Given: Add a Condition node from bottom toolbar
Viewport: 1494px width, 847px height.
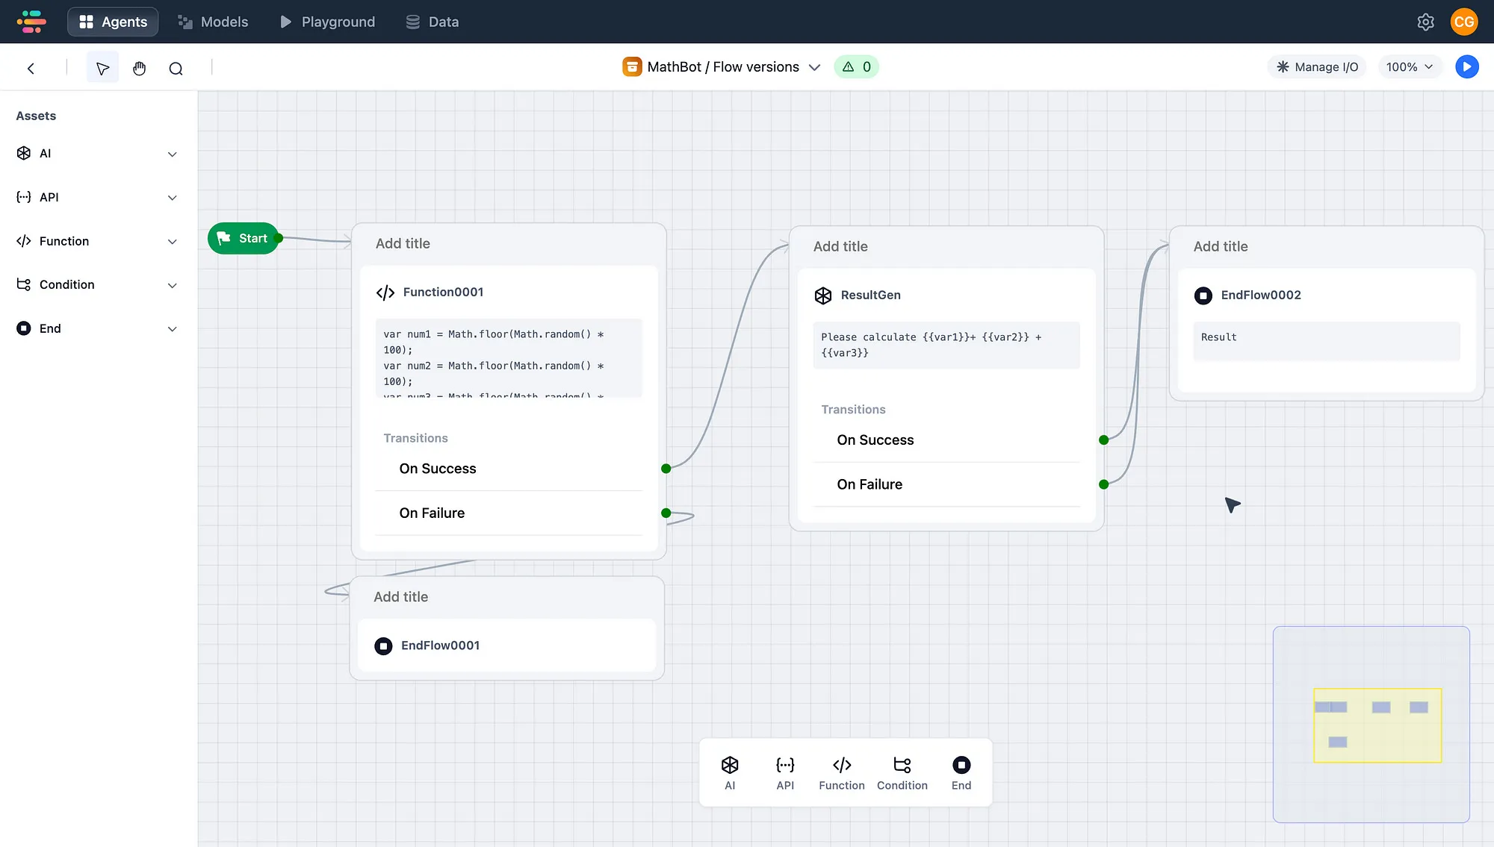Looking at the screenshot, I should [x=902, y=773].
